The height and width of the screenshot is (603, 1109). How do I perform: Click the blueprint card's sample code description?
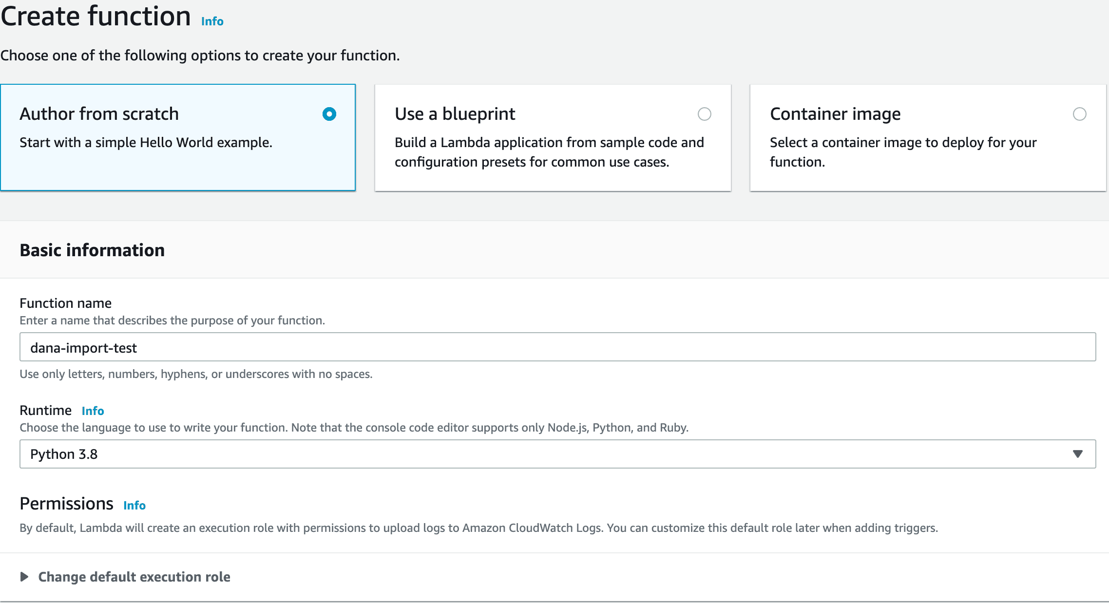(549, 152)
